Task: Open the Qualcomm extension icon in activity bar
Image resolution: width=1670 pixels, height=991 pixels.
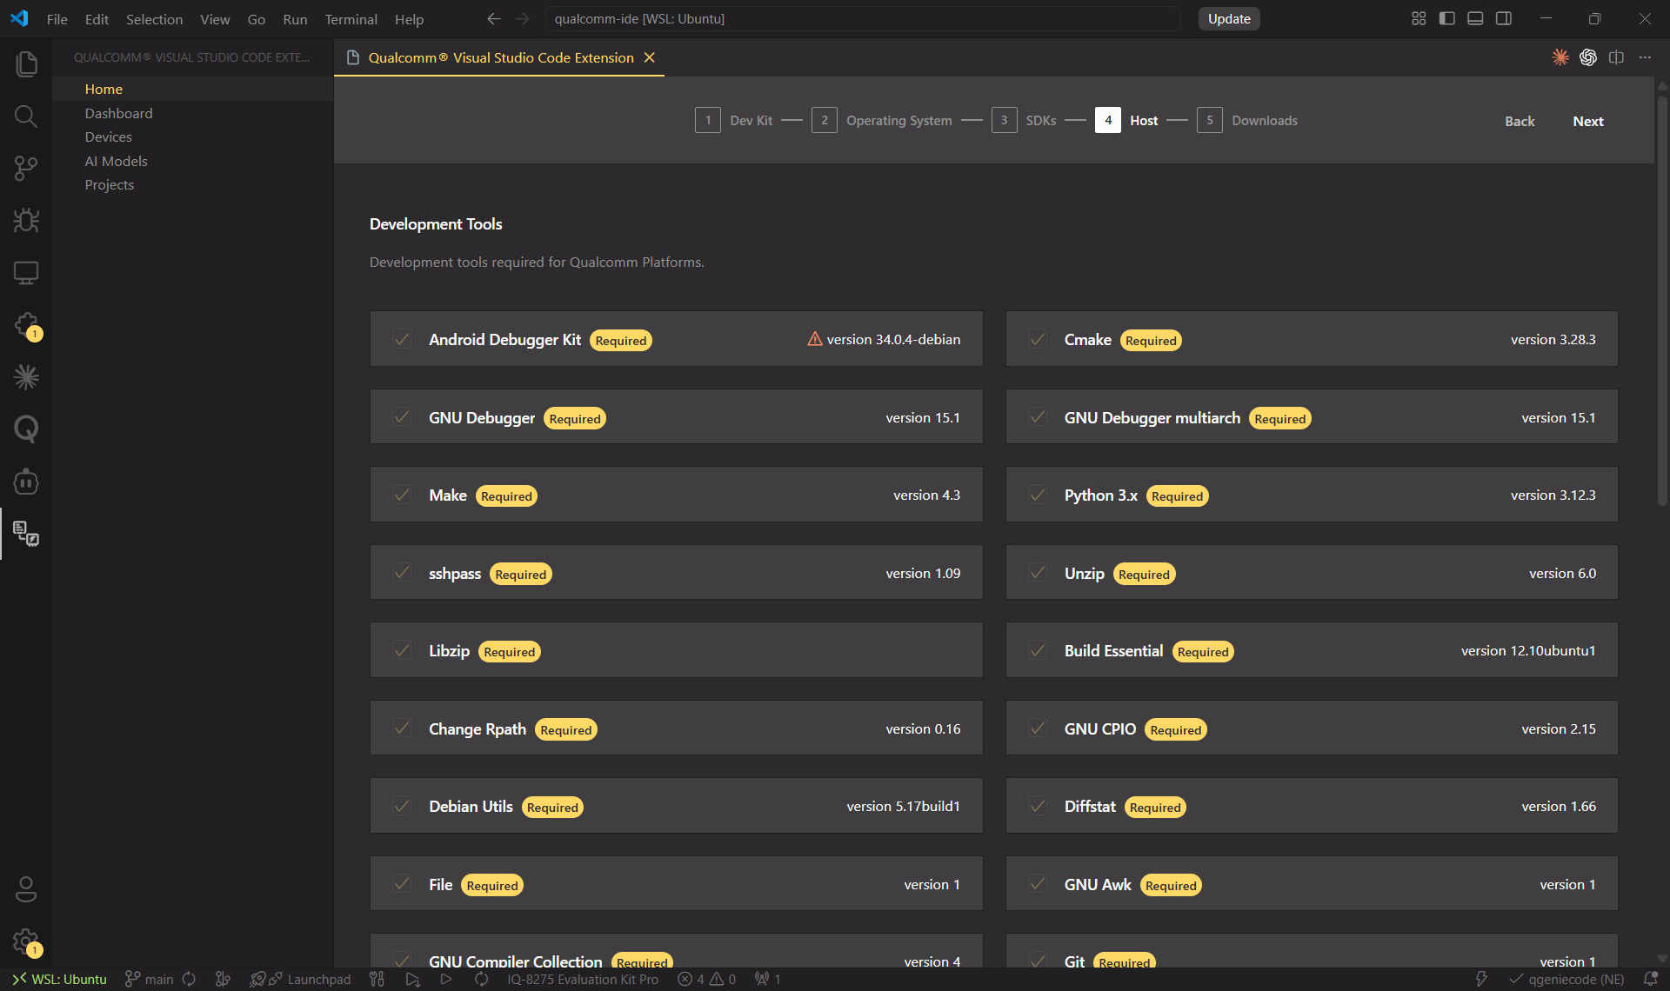Action: tap(26, 533)
